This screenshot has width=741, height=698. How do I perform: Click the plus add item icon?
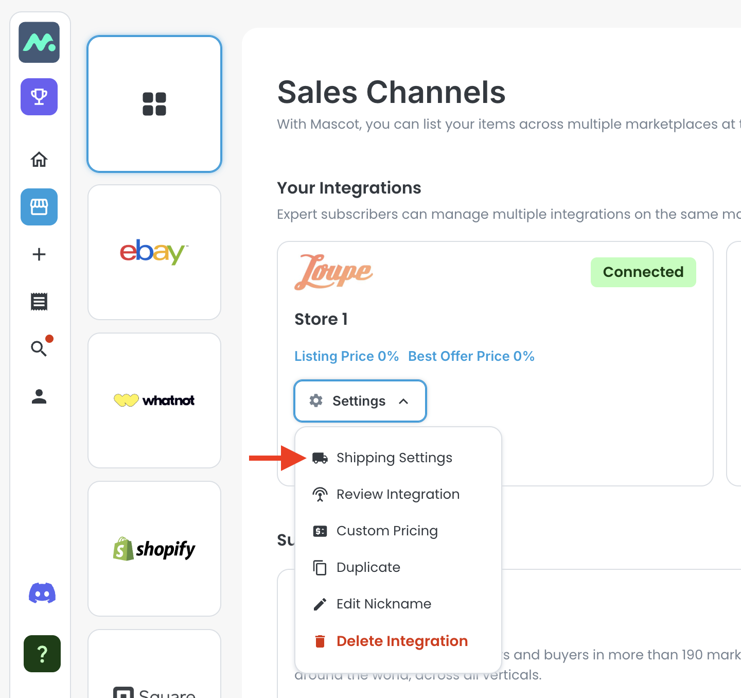(x=39, y=254)
